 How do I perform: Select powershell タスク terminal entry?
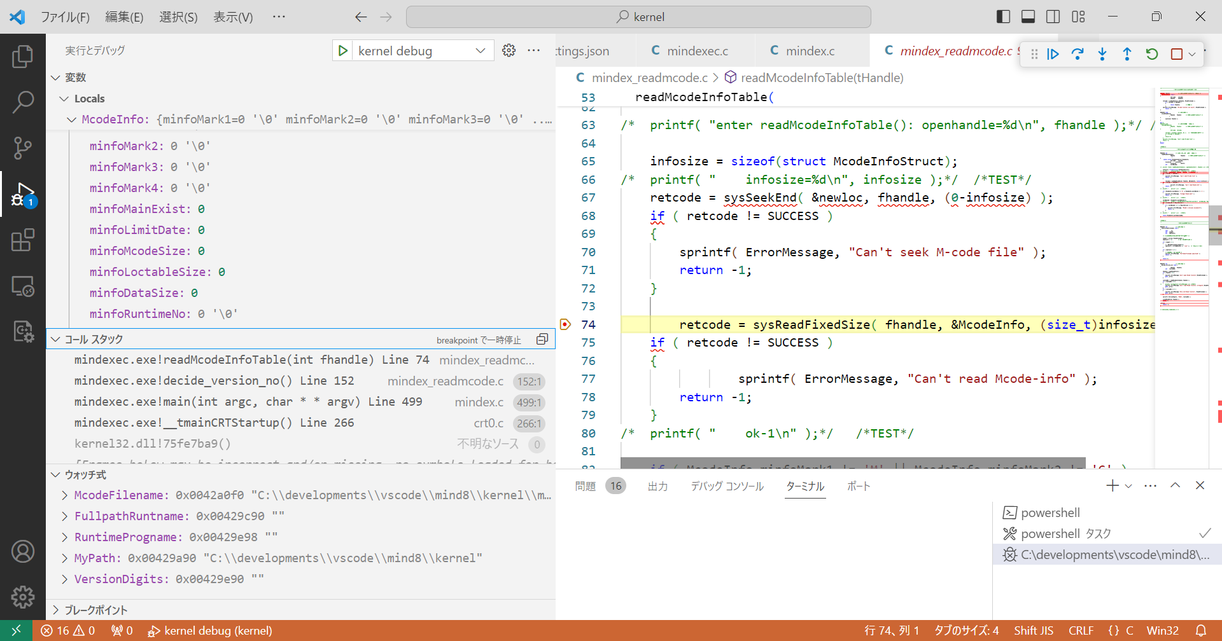tap(1107, 534)
